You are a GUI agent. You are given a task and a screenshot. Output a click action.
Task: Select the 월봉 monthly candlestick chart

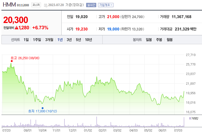(x=169, y=40)
